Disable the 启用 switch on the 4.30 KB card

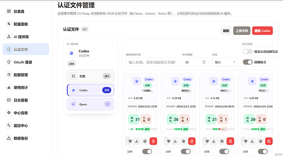click(147, 151)
